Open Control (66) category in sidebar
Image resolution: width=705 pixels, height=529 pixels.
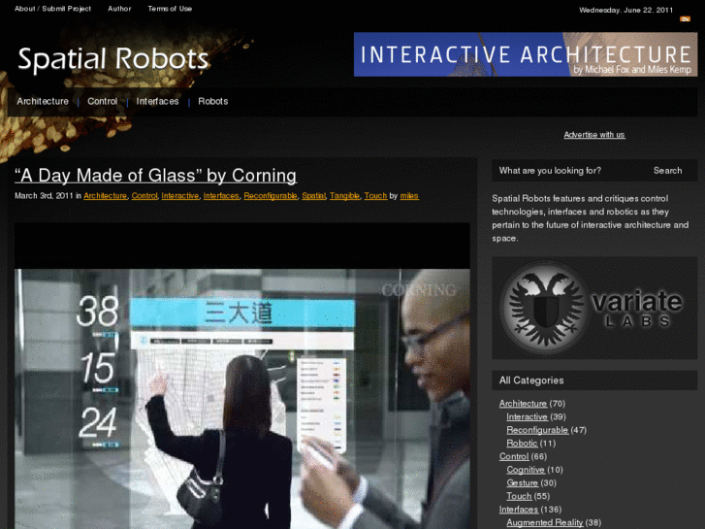coord(514,456)
